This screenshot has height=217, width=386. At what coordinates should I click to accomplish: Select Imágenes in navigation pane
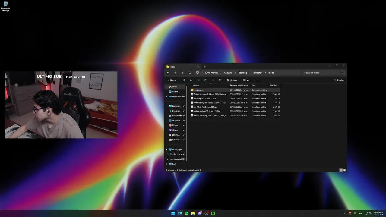click(x=176, y=121)
